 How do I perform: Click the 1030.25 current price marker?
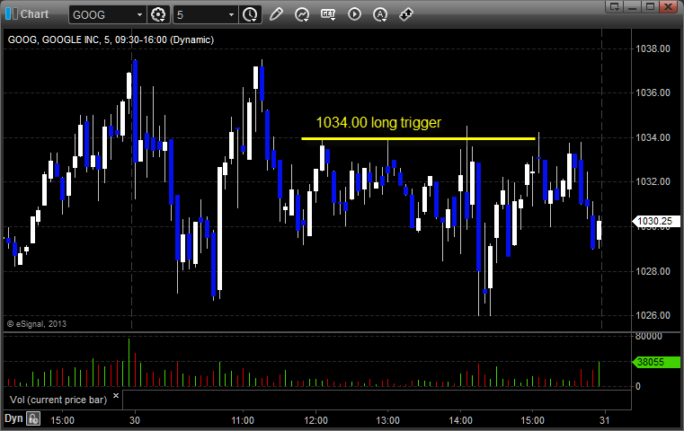655,222
